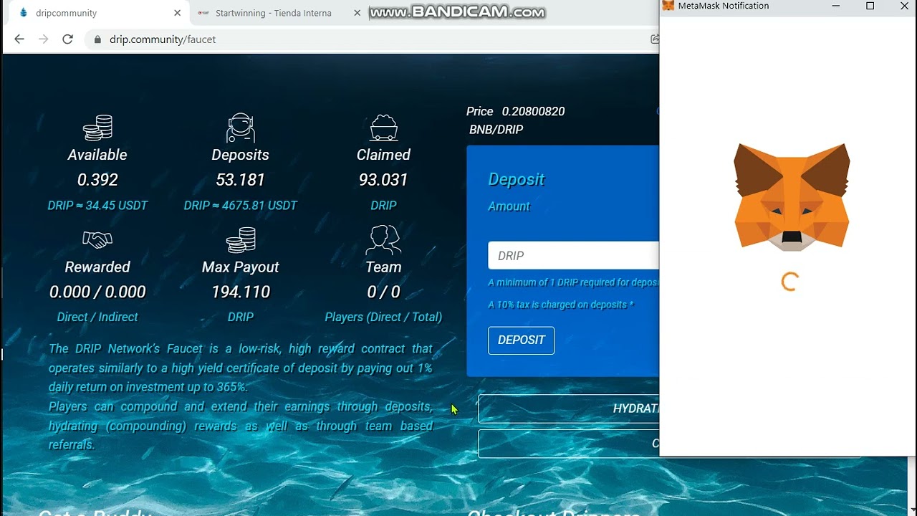
Task: Reload the drip.community page
Action: click(68, 39)
